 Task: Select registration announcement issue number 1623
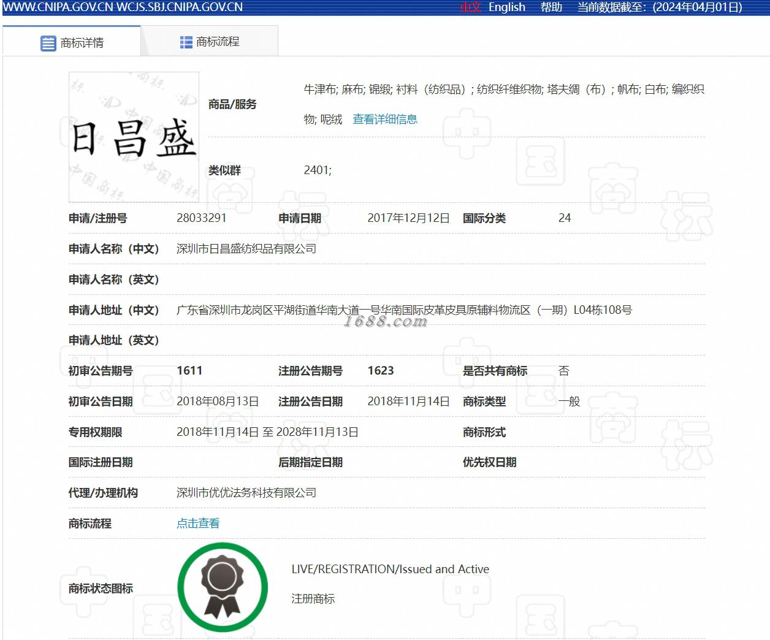tap(381, 370)
